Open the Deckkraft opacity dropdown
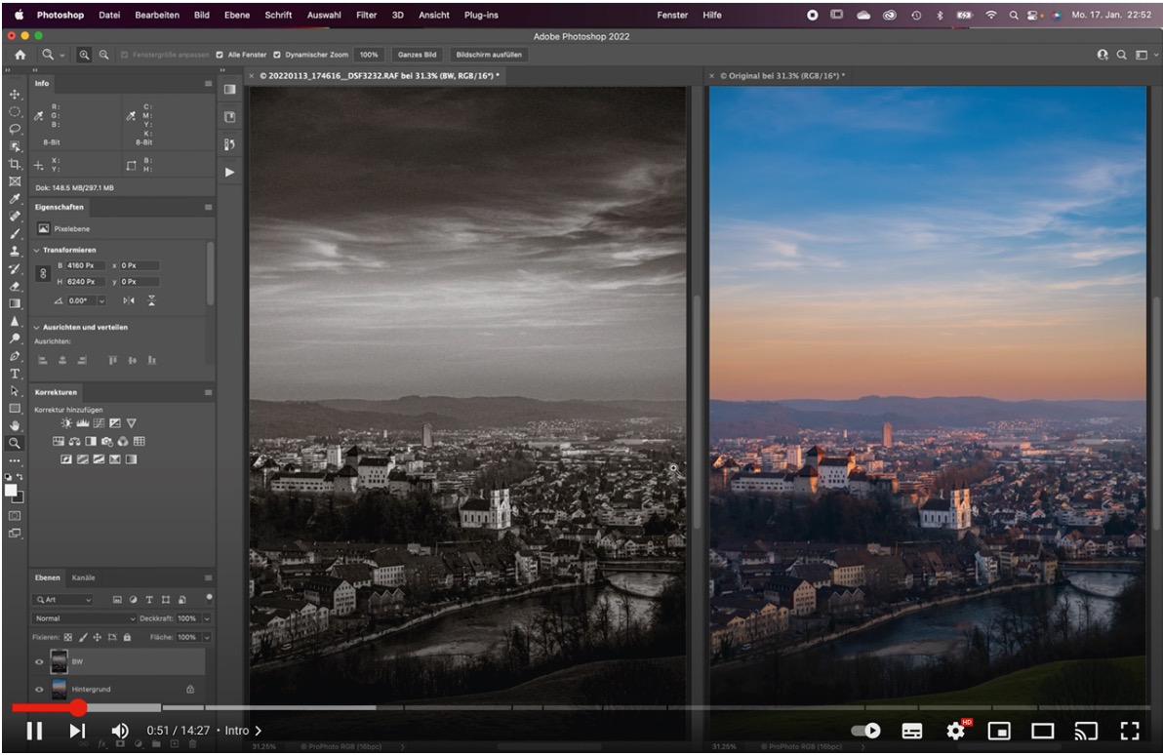Image resolution: width=1163 pixels, height=755 pixels. click(x=207, y=618)
